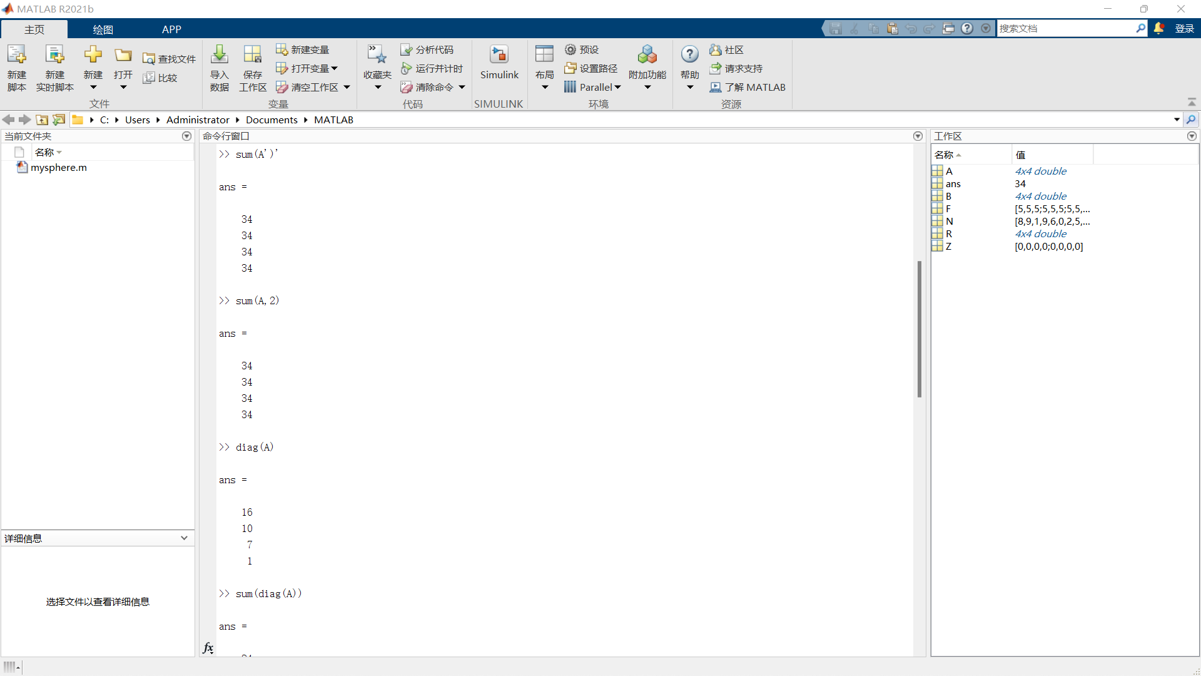Image resolution: width=1201 pixels, height=676 pixels.
Task: Select variable F in the workspace
Action: pos(948,208)
